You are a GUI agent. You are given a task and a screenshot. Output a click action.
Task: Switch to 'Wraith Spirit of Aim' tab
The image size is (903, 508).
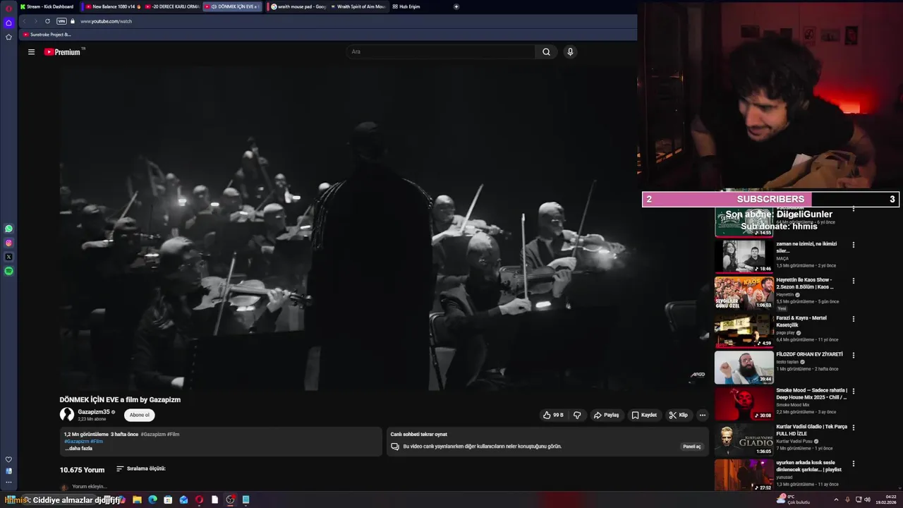click(x=358, y=6)
